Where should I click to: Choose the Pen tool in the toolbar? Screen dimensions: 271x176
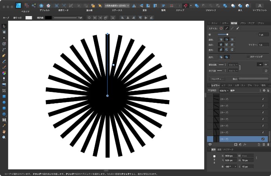[x=4, y=50]
